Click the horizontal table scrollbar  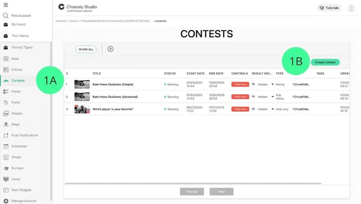[193, 184]
